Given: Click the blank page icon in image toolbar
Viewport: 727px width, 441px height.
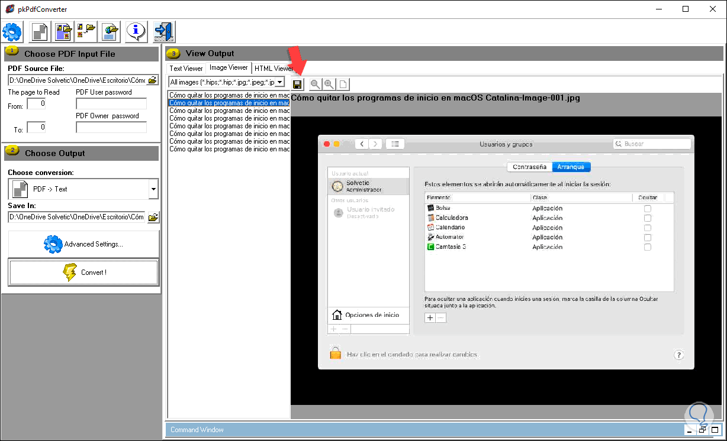Looking at the screenshot, I should tap(342, 85).
